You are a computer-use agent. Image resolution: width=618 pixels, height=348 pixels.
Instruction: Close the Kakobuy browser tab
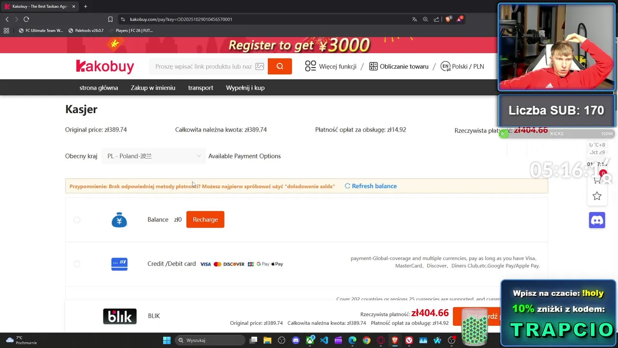(73, 6)
